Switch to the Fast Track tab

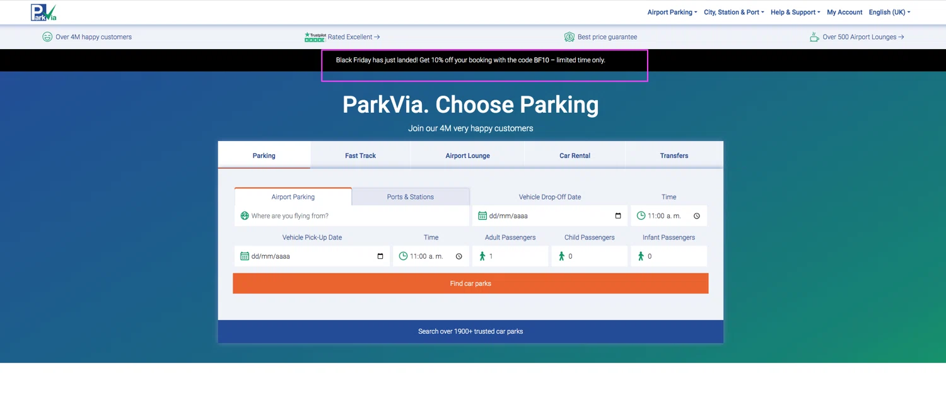point(360,156)
